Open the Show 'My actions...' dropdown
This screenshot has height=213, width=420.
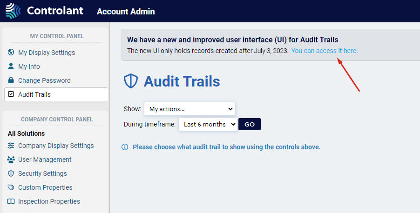[189, 109]
